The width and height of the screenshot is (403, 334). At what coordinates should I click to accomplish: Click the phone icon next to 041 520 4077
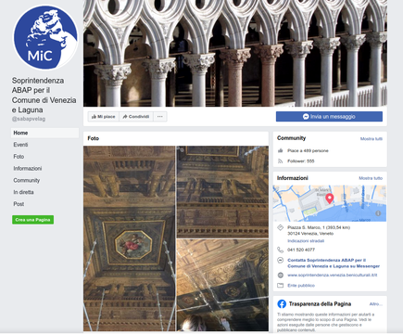(280, 250)
